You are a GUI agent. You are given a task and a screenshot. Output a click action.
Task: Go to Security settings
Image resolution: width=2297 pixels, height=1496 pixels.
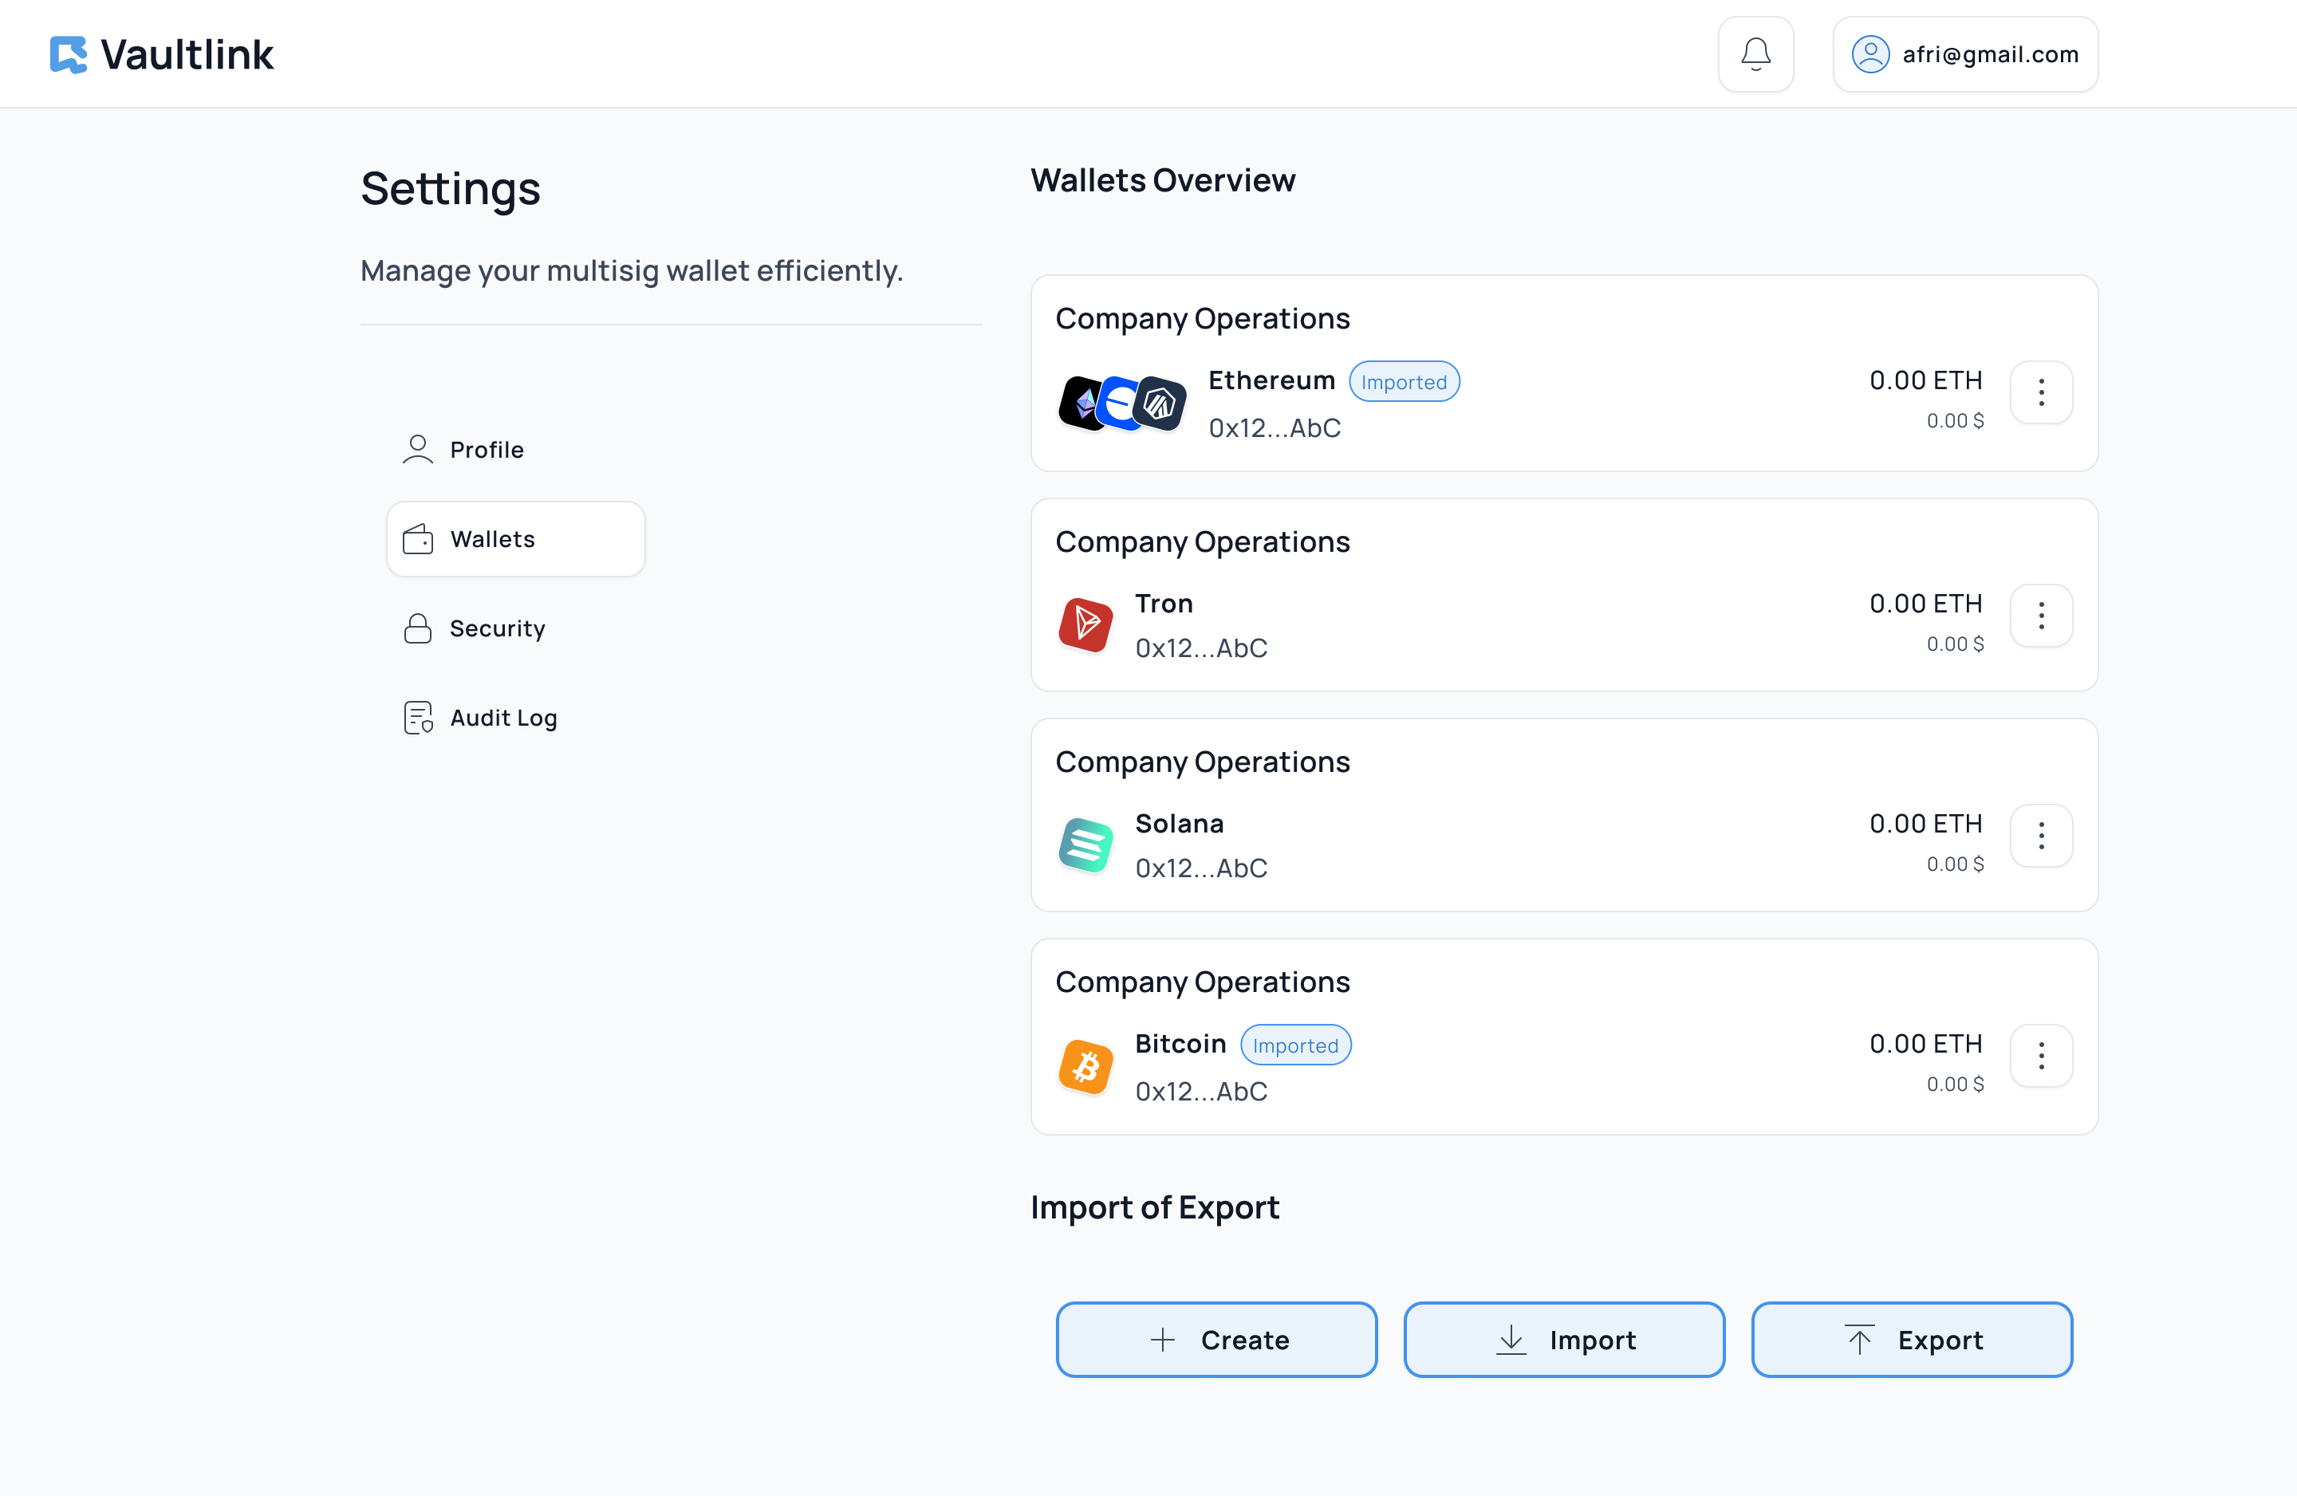pos(515,628)
